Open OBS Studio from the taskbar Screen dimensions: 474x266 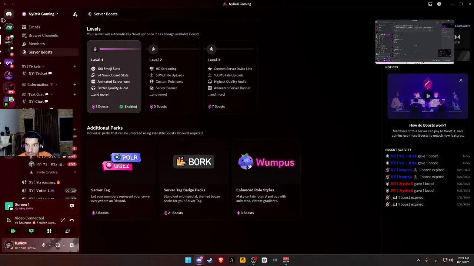(254, 260)
